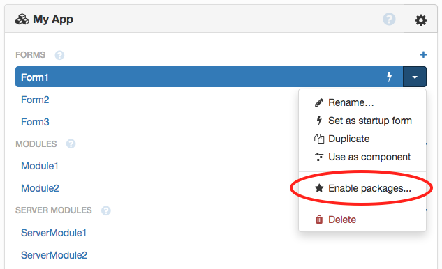Screen dimensions: 442x269
Task: Click the help icon in the My App header
Action: pyautogui.click(x=389, y=20)
